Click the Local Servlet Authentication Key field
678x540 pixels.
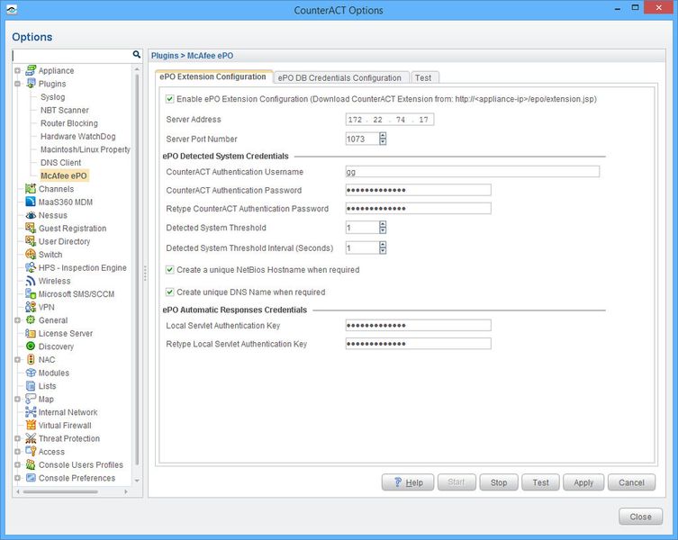[x=418, y=325]
